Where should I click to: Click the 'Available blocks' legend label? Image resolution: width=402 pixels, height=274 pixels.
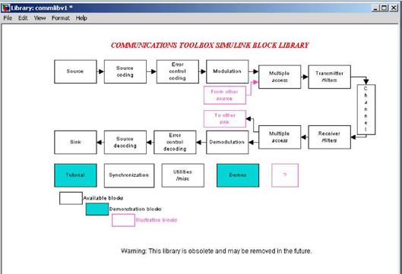tap(103, 198)
